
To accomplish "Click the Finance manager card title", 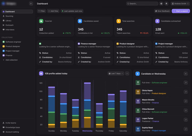I will point(89,44).
